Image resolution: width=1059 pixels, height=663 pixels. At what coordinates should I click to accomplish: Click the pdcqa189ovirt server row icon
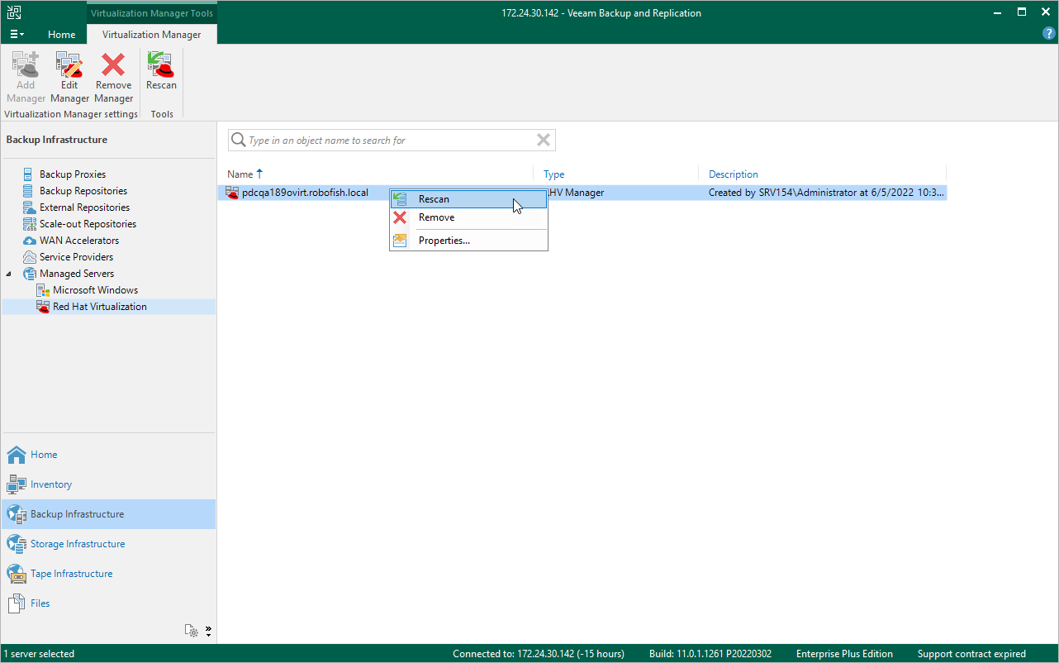pyautogui.click(x=232, y=193)
